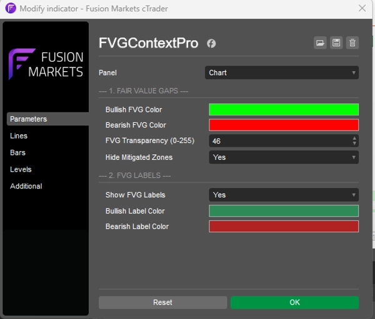
Task: Open the Panel dropdown set to Chart
Action: click(282, 72)
